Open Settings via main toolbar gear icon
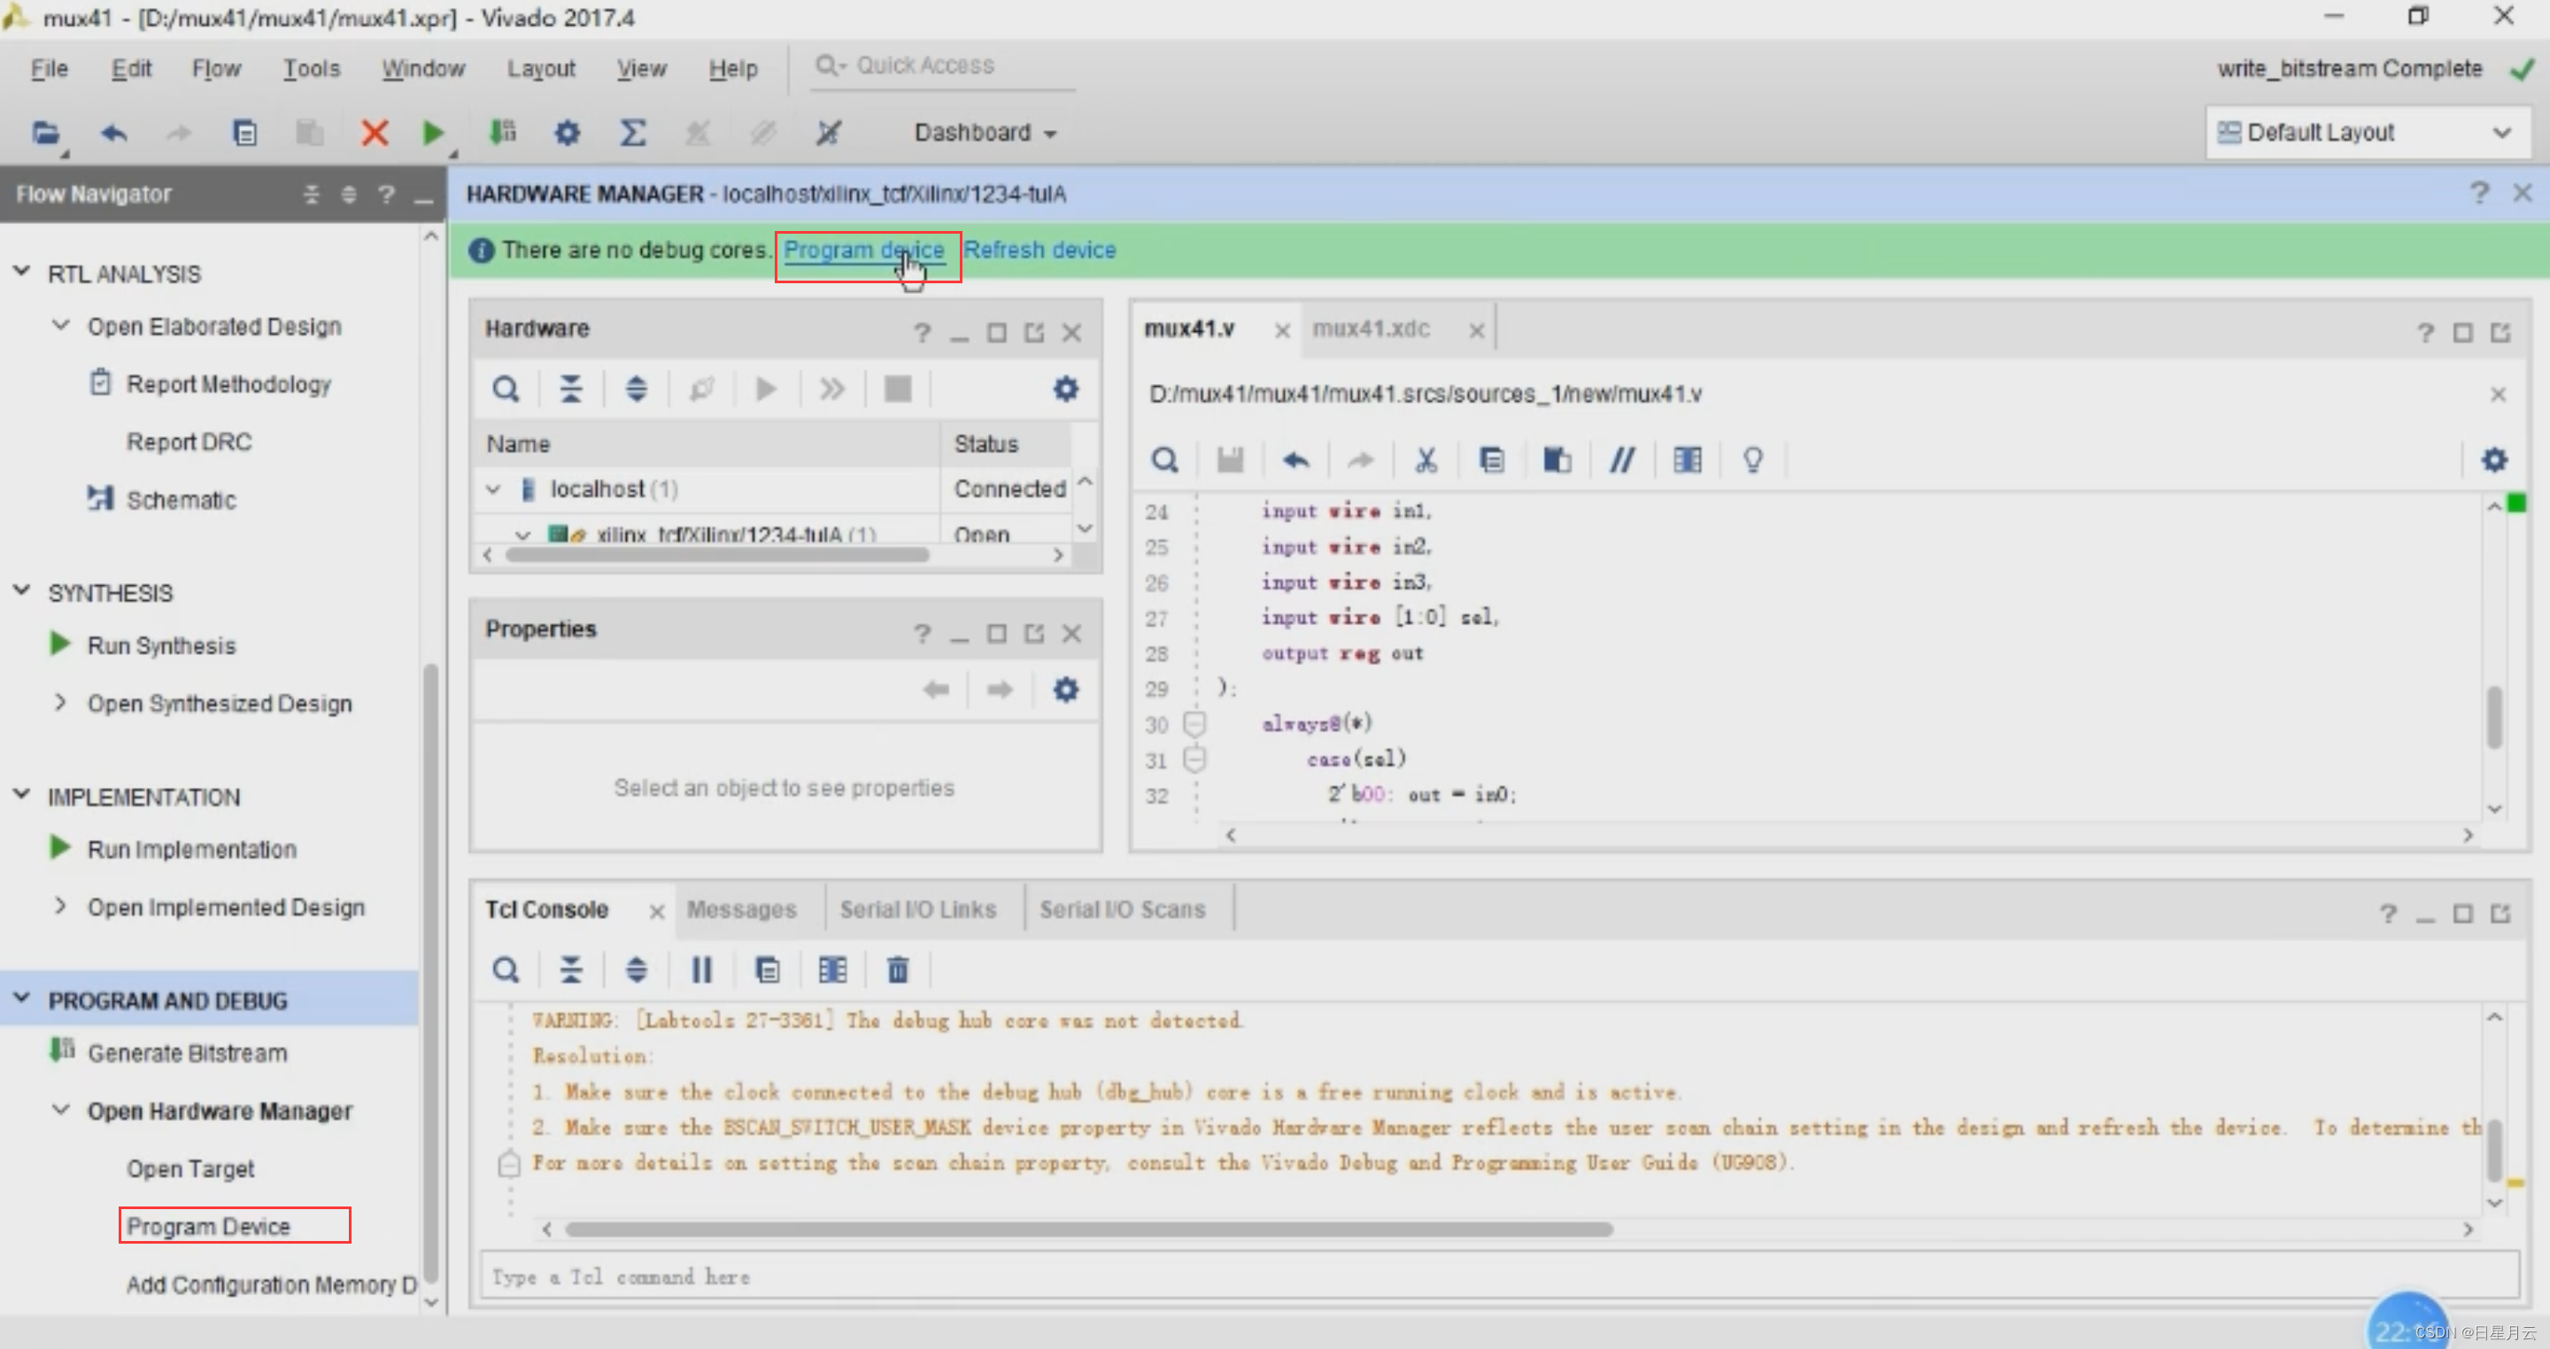Screen dimensions: 2550x1349 [567, 132]
